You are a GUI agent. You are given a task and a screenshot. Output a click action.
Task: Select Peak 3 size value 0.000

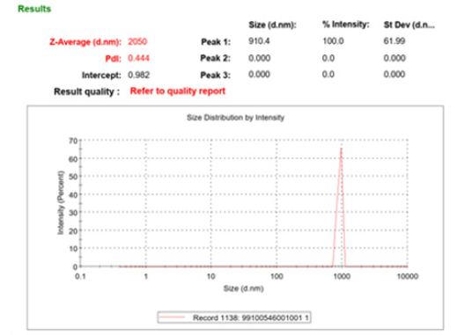point(259,75)
